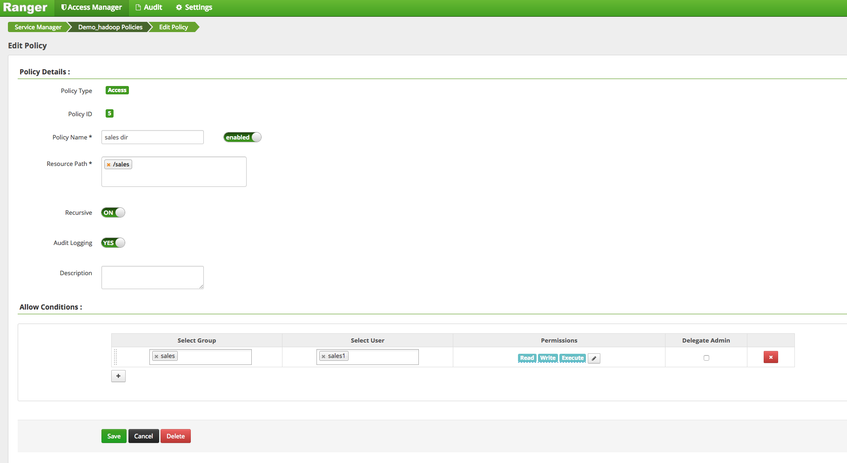
Task: Turn off the Recursive option
Action: pos(113,212)
